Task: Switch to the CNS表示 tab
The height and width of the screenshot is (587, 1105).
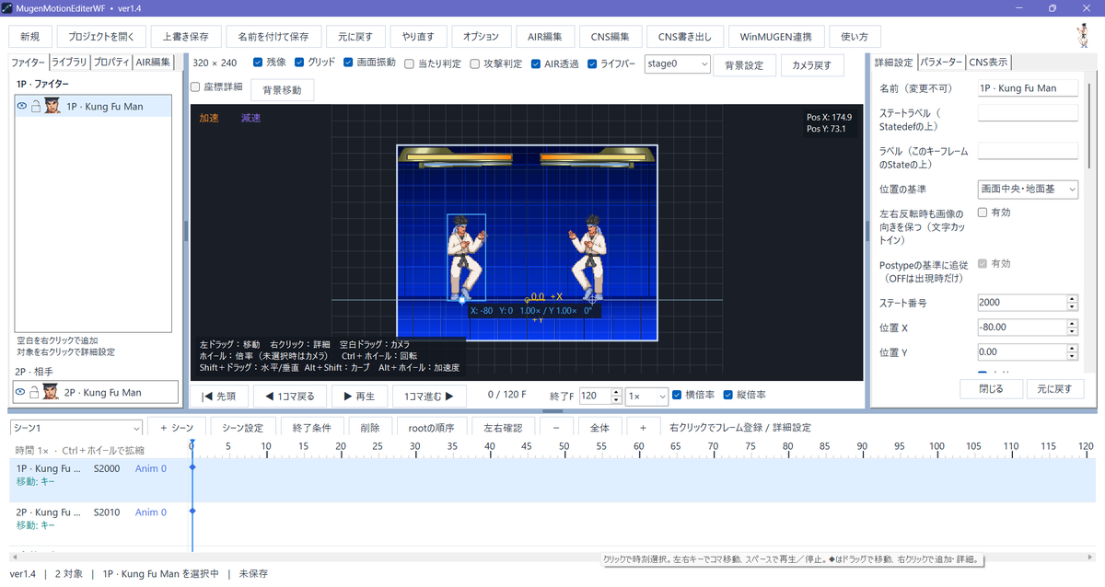Action: (x=989, y=63)
